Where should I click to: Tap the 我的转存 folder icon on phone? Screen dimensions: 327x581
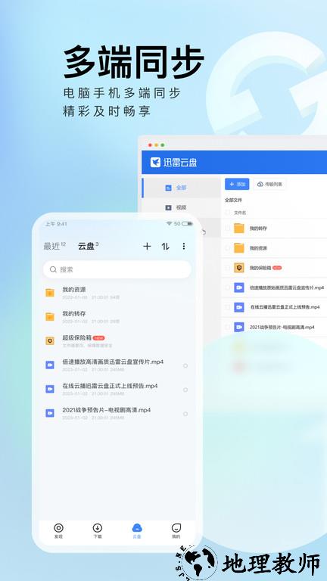point(50,317)
